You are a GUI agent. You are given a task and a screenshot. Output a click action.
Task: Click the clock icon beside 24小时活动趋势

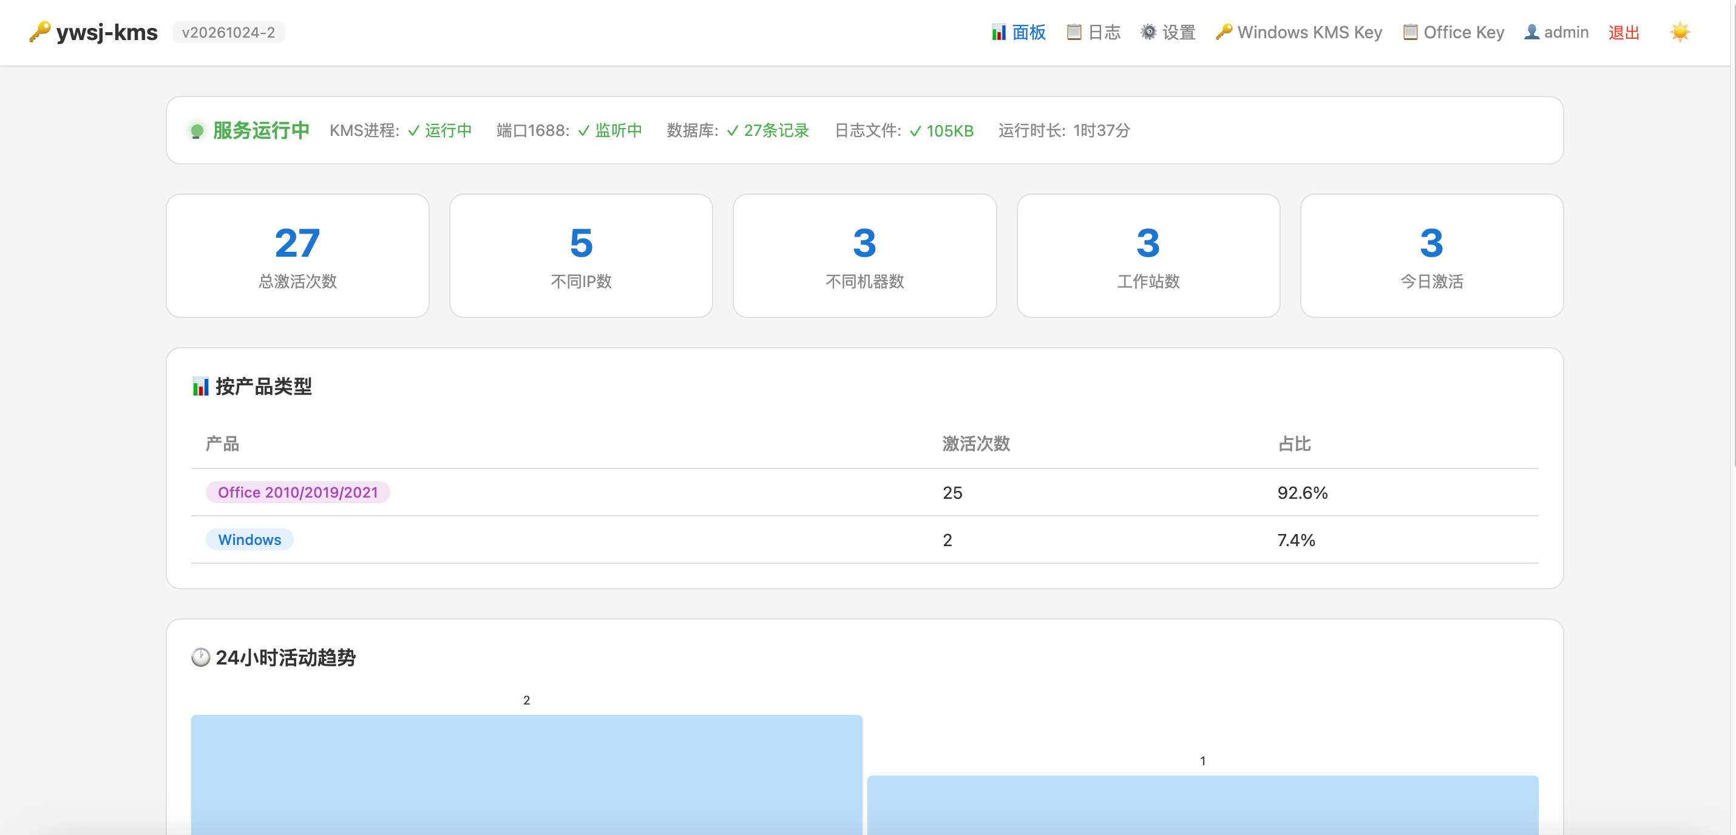tap(201, 657)
